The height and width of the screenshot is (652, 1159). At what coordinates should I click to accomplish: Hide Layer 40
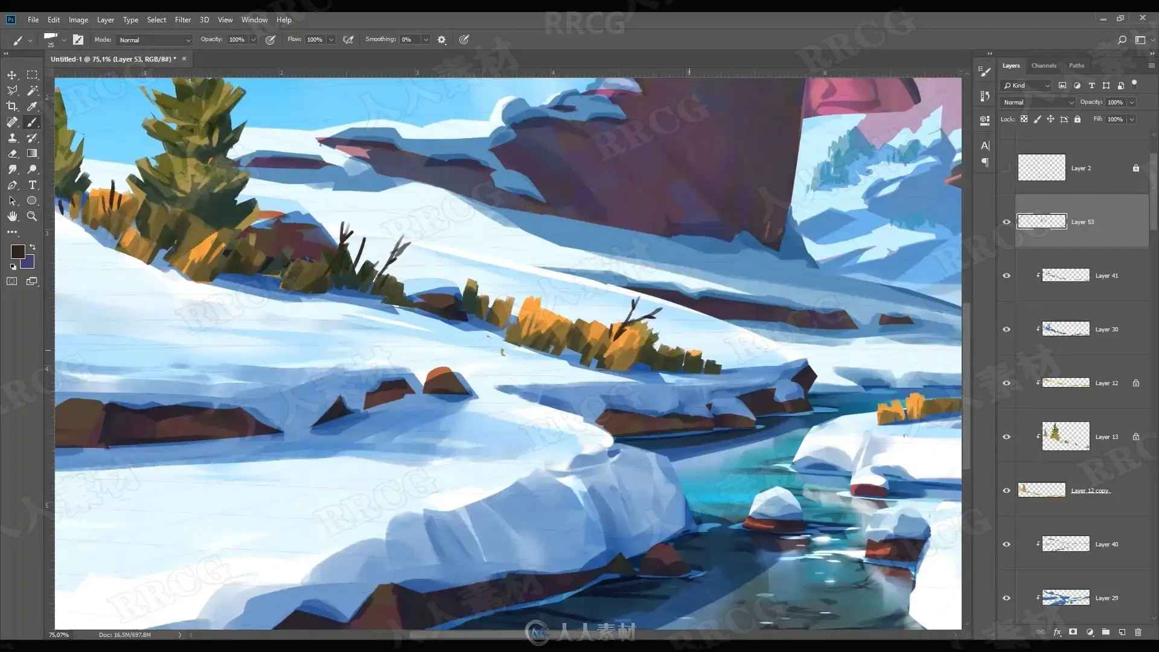coord(1006,544)
